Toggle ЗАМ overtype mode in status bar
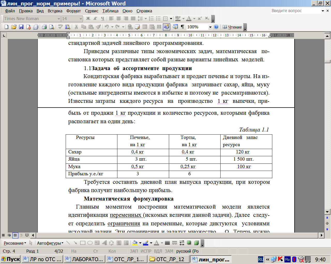Image resolution: width=331 pixels, height=264 pixels. [169, 251]
